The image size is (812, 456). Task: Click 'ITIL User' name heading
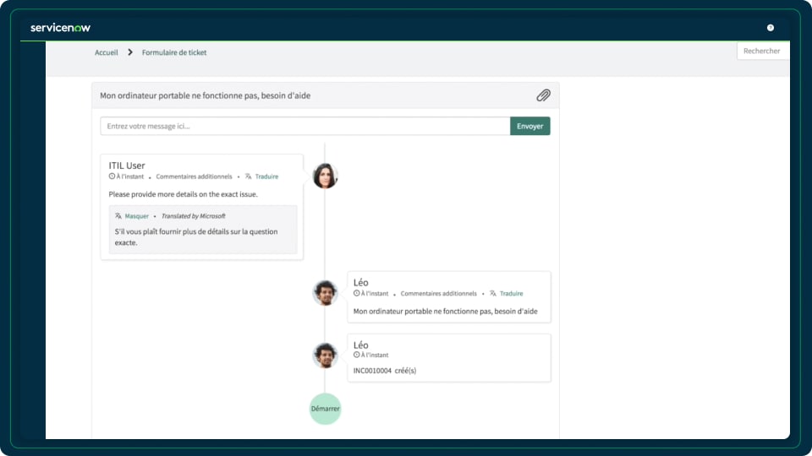point(127,166)
